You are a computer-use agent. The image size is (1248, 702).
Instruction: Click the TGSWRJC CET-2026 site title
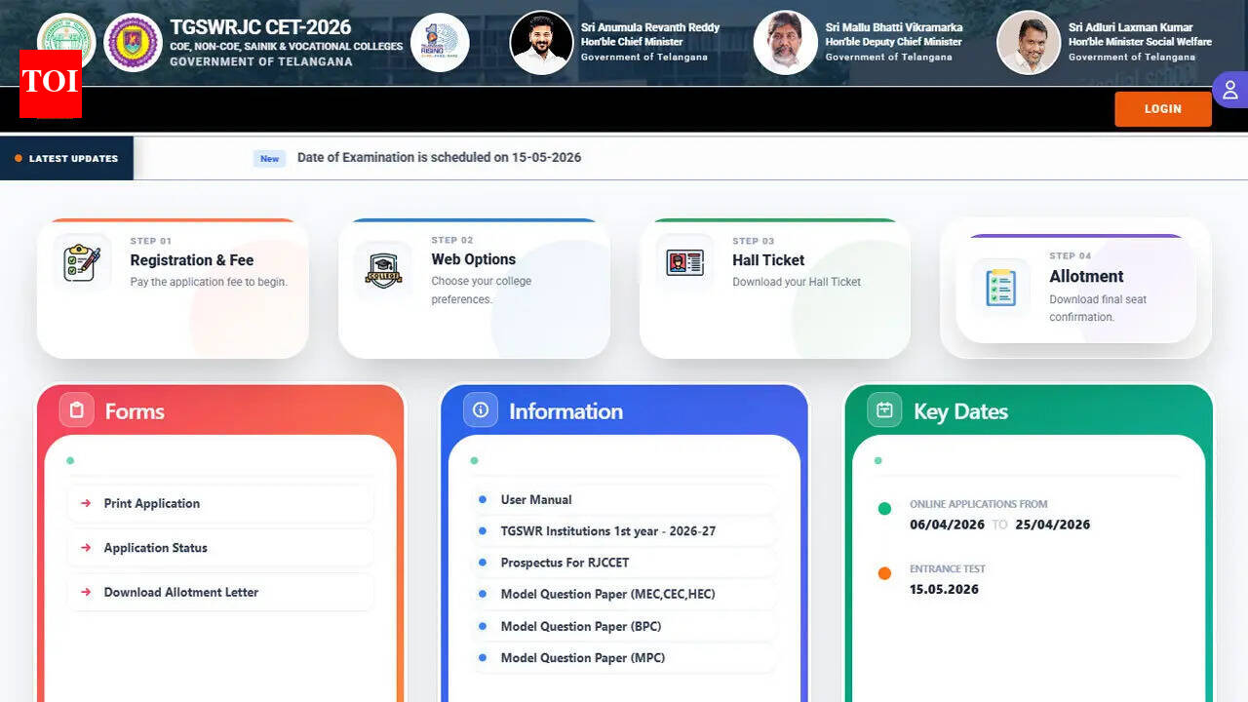tap(260, 27)
